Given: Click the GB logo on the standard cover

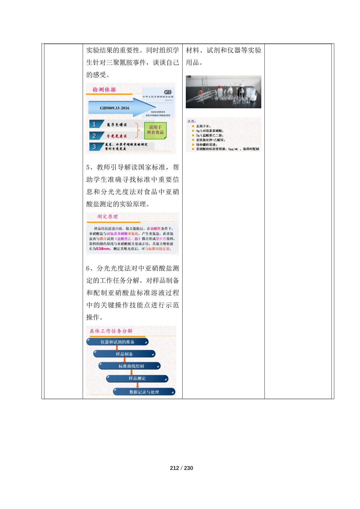Looking at the screenshot, I should tap(168, 92).
